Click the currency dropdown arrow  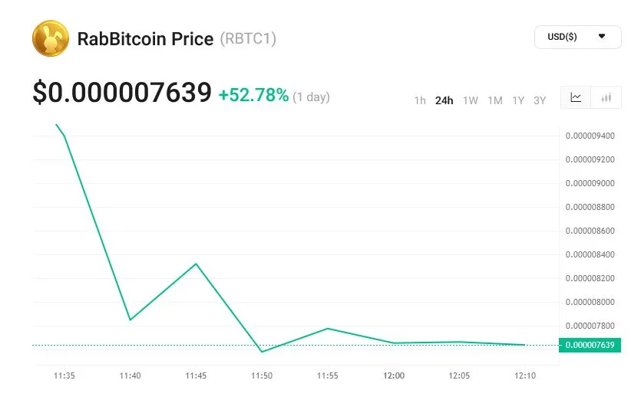602,36
